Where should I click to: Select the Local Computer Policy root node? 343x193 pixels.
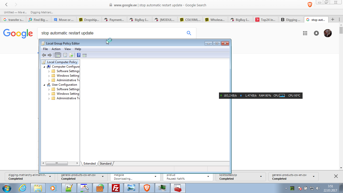[x=60, y=62]
